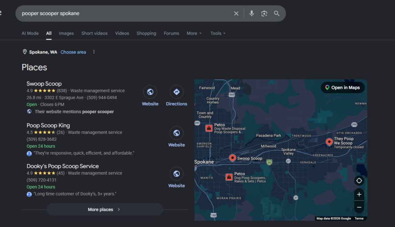Click the Swoop Scoop (838) reviews count
Image resolution: width=395 pixels, height=227 pixels.
[62, 91]
